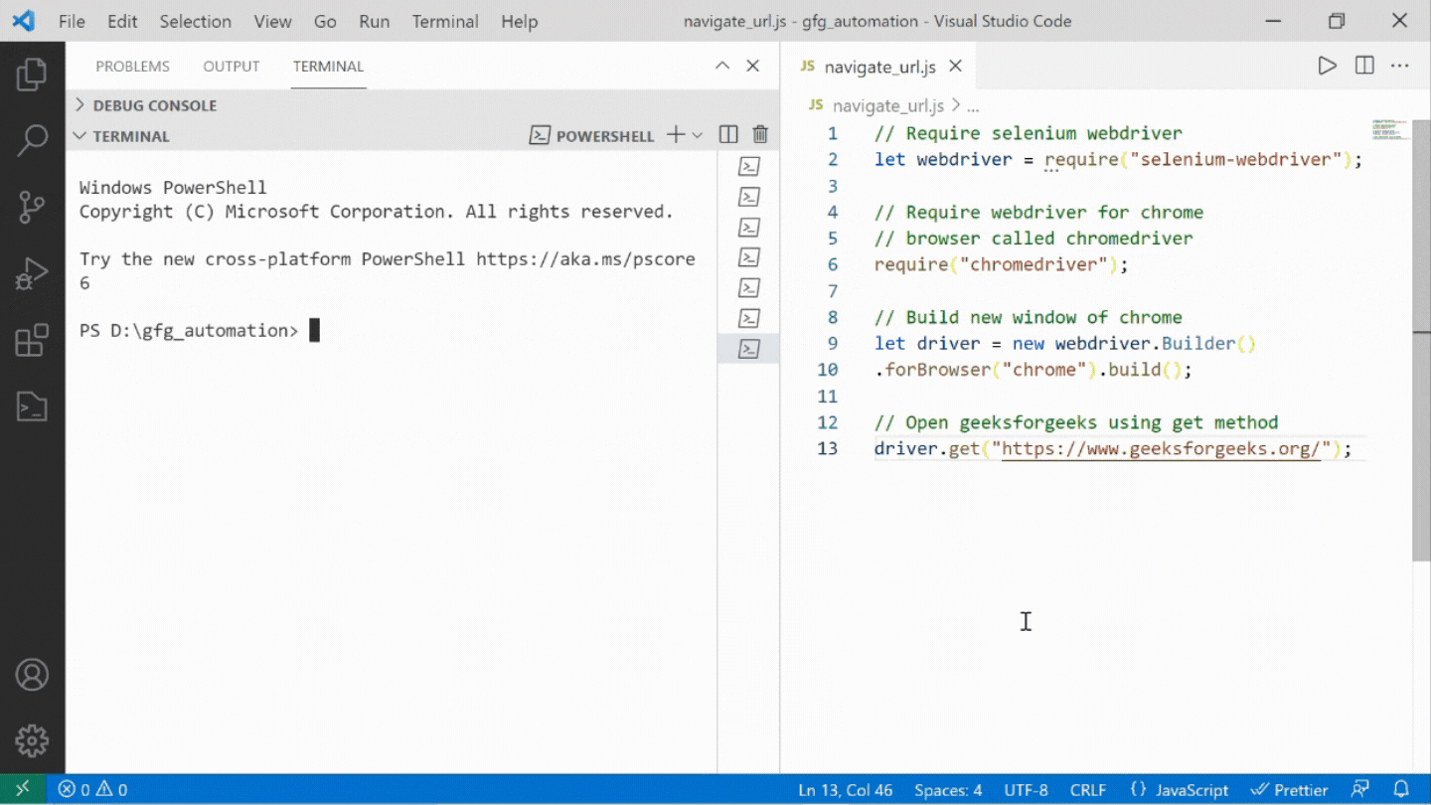Click the remote window indicator

click(22, 789)
